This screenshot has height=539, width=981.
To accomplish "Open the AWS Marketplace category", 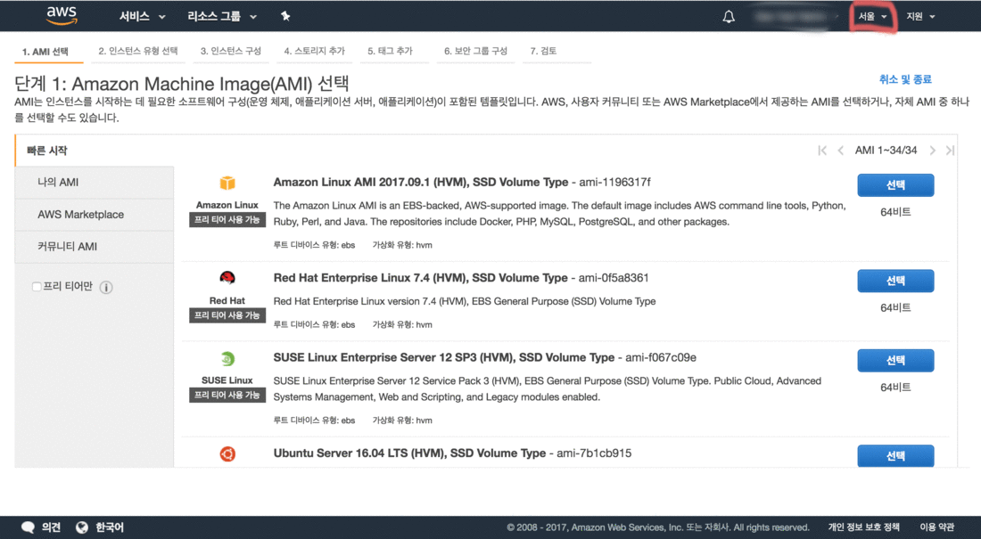I will click(x=95, y=215).
